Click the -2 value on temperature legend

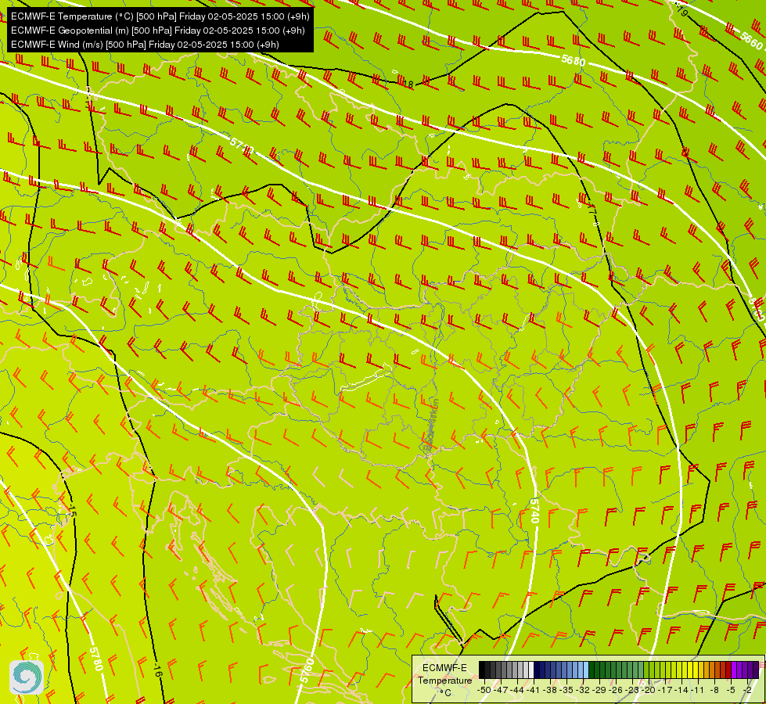coord(747,690)
